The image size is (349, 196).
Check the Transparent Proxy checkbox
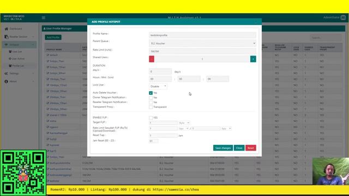pyautogui.click(x=151, y=107)
